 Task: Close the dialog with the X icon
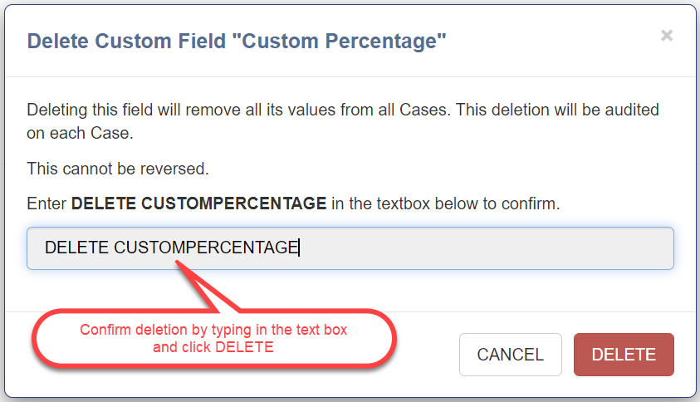coord(666,36)
